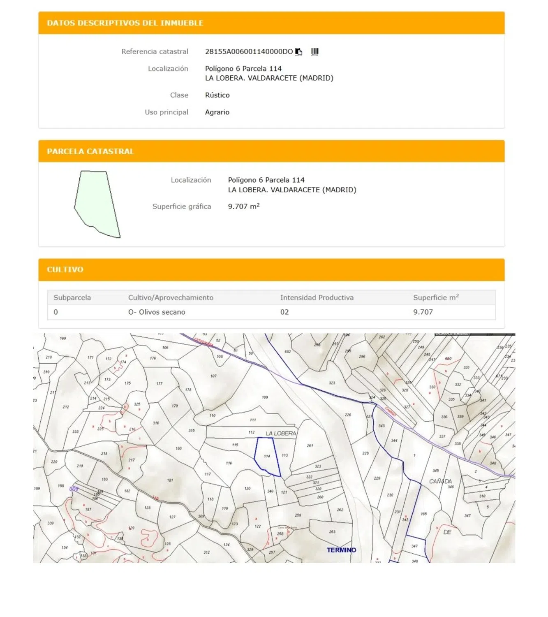Click parcel 113 on the map
548x617 pixels.
[285, 455]
